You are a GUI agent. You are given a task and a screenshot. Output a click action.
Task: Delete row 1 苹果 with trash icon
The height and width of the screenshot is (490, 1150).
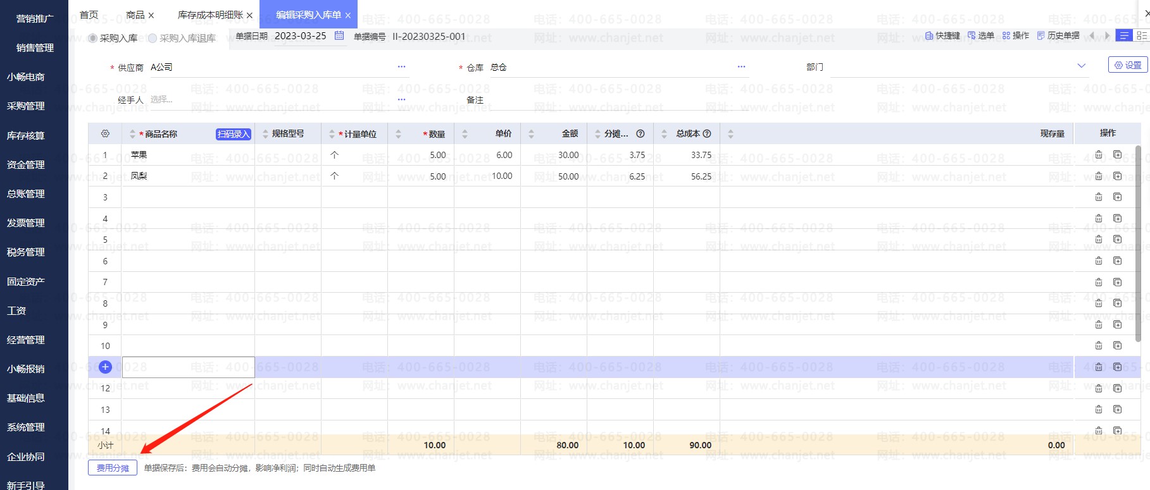pos(1099,155)
